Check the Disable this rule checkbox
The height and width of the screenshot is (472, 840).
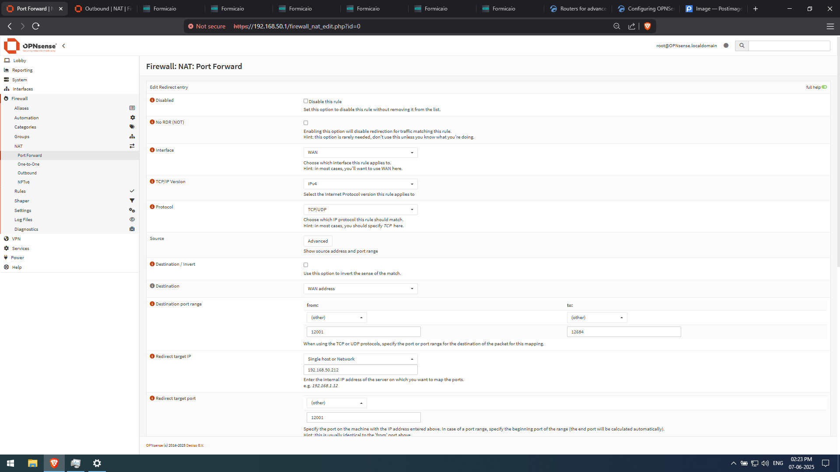coord(306,101)
